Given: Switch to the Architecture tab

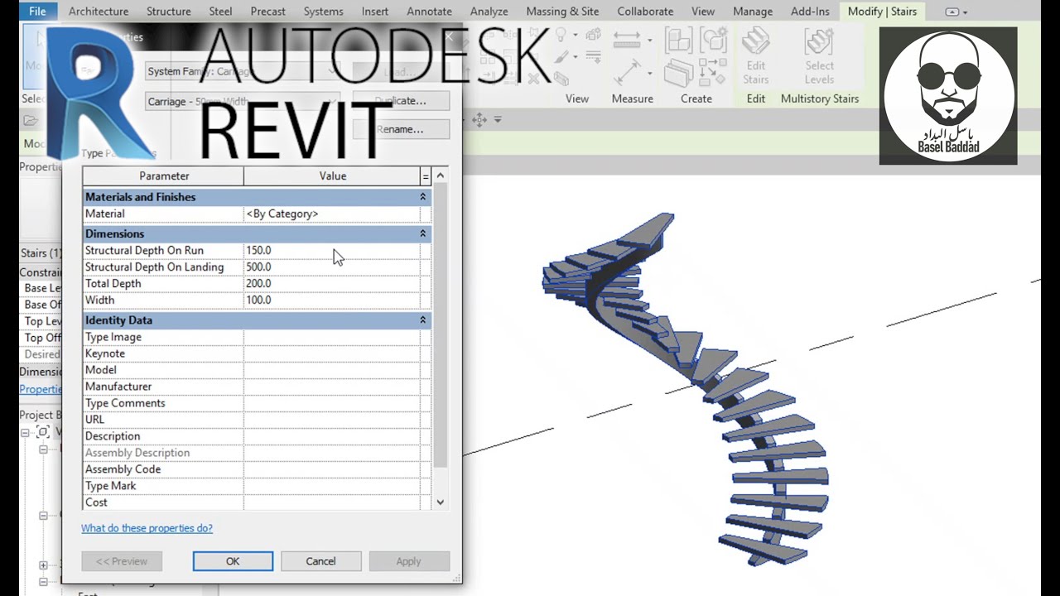Looking at the screenshot, I should 99,12.
